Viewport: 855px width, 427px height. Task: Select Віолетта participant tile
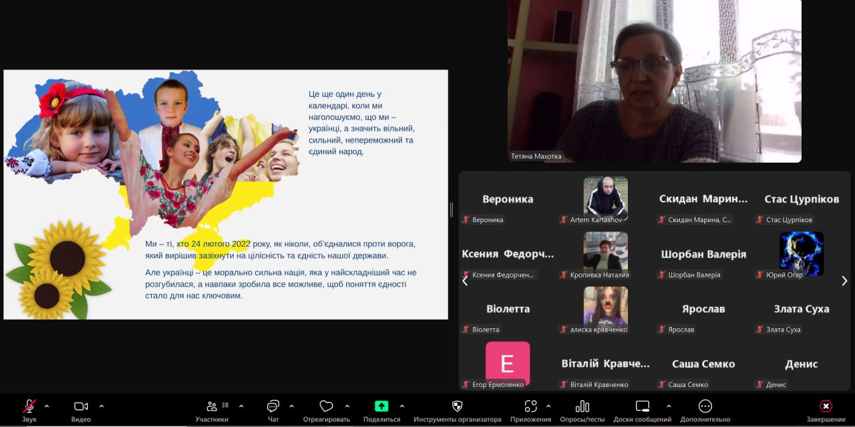508,309
